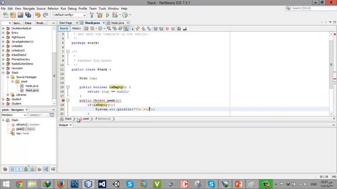Toggle the Navigator view button beside empty filter
The height and width of the screenshot is (189, 337).
tap(52, 115)
